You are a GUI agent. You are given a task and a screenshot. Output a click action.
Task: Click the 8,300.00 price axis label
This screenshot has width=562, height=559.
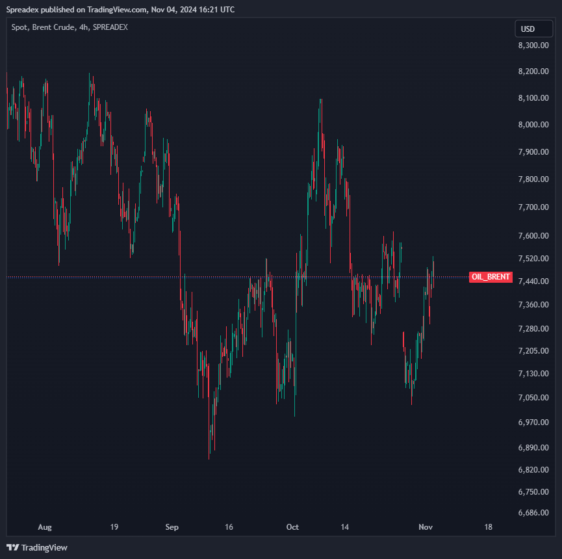pyautogui.click(x=533, y=45)
